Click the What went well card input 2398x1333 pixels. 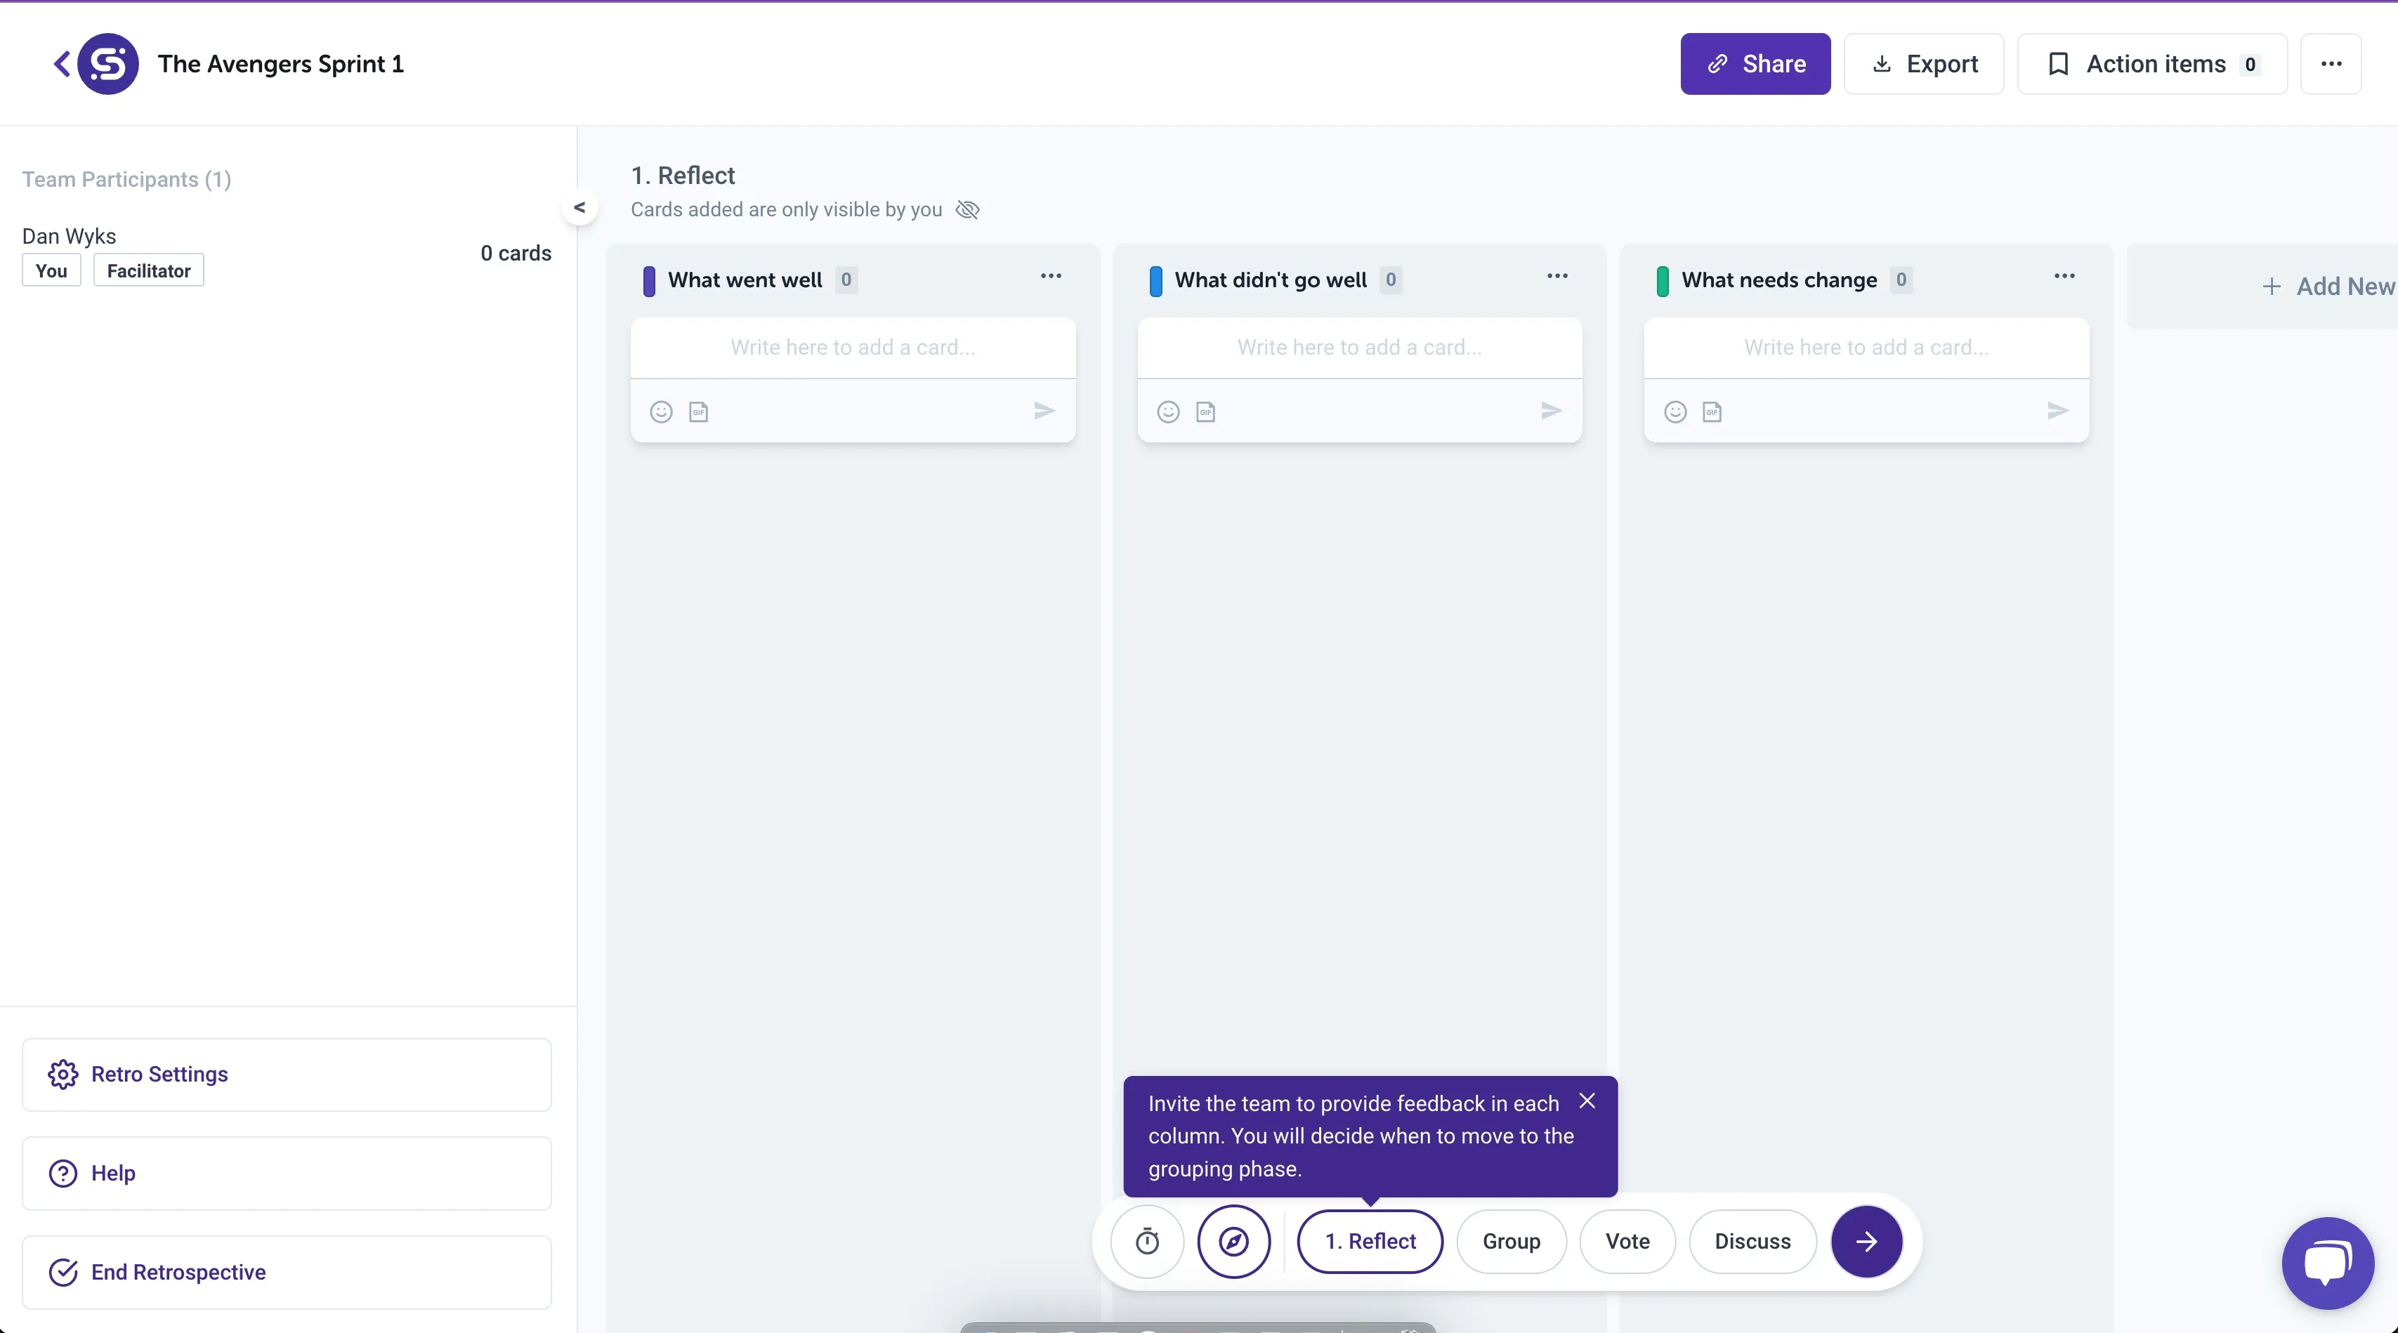click(x=852, y=347)
